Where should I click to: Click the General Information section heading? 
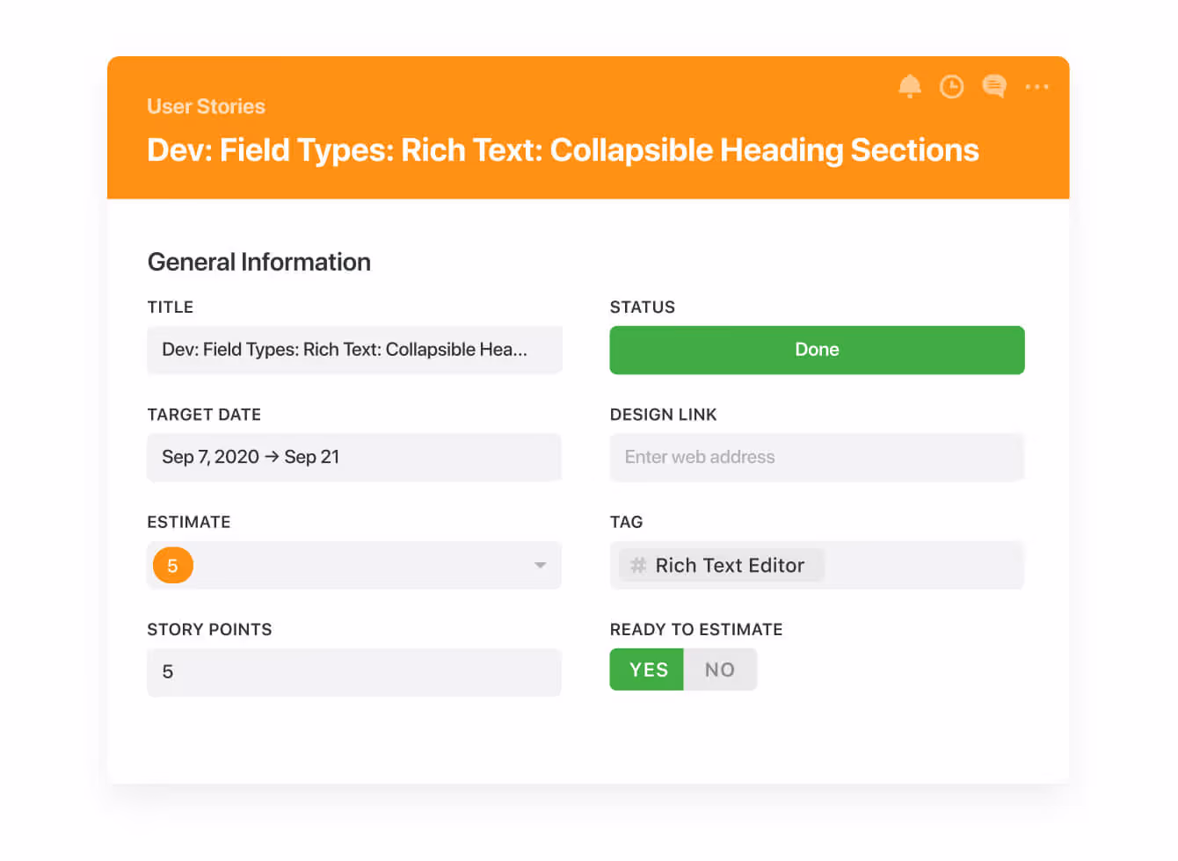pyautogui.click(x=258, y=262)
